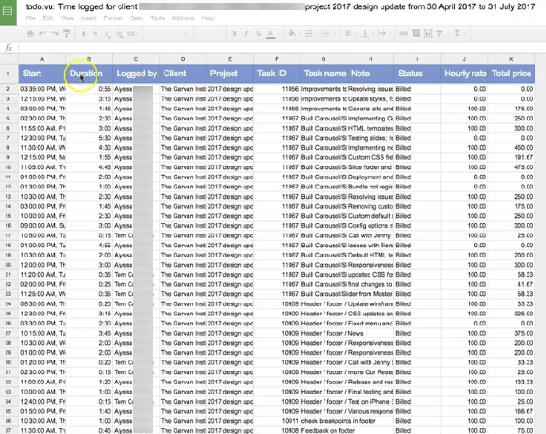Open the Merge cells dropdown
546x434 pixels.
[x=327, y=34]
